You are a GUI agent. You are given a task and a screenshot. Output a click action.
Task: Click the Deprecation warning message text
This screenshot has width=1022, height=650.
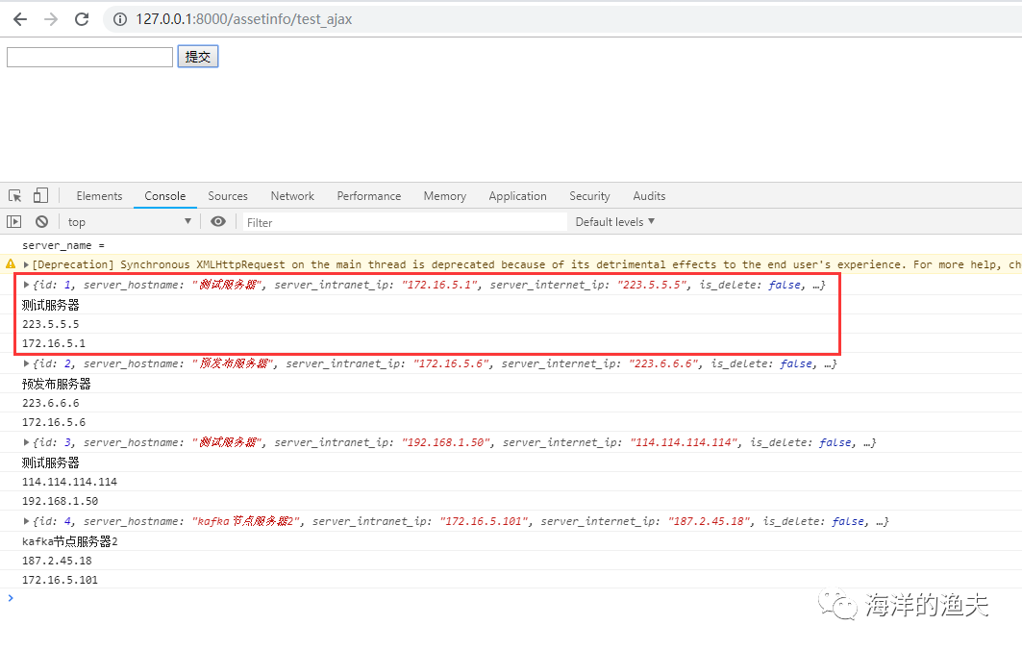527,264
